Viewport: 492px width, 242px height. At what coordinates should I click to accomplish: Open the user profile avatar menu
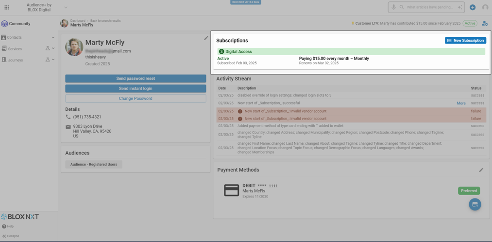point(485,7)
